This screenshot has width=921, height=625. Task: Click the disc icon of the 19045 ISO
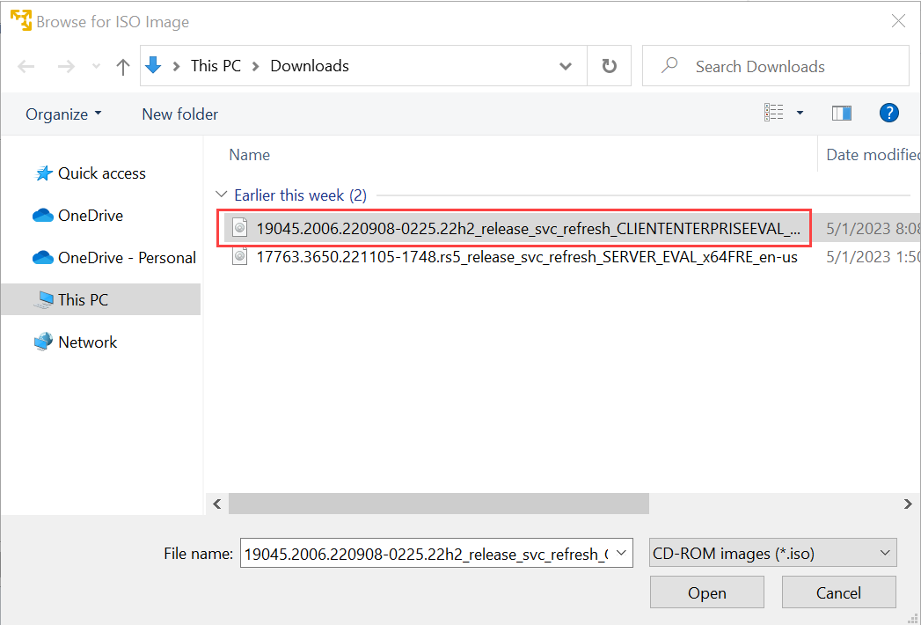tap(239, 227)
